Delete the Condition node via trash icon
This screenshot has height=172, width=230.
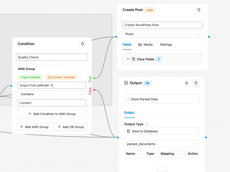pyautogui.click(x=82, y=44)
